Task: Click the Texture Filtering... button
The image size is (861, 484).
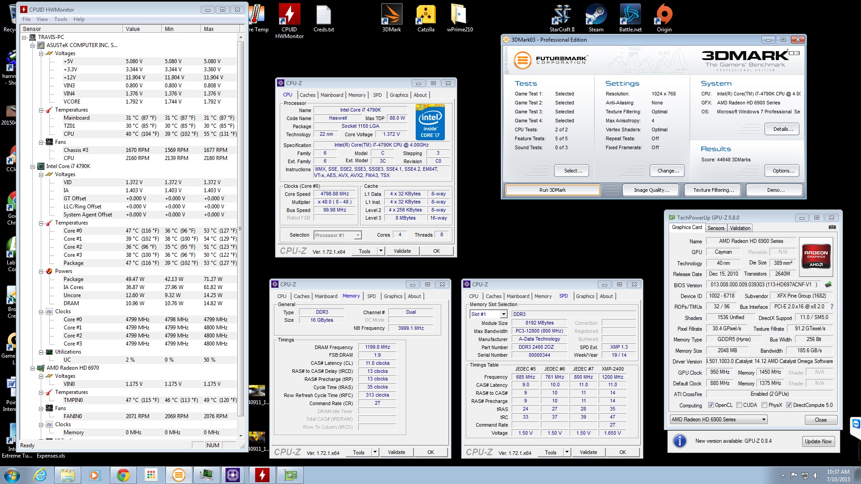Action: click(x=713, y=190)
